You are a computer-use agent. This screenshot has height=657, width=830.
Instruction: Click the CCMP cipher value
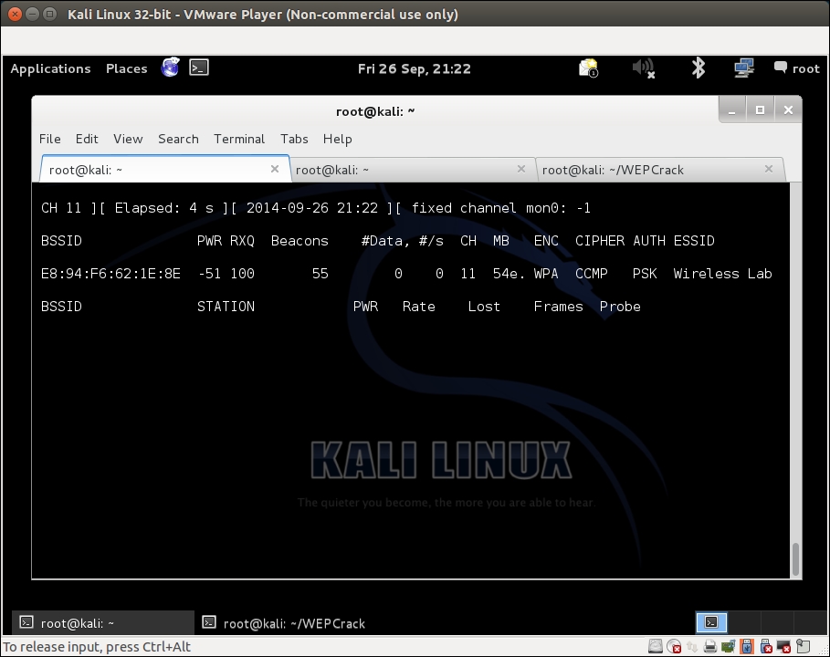click(592, 274)
